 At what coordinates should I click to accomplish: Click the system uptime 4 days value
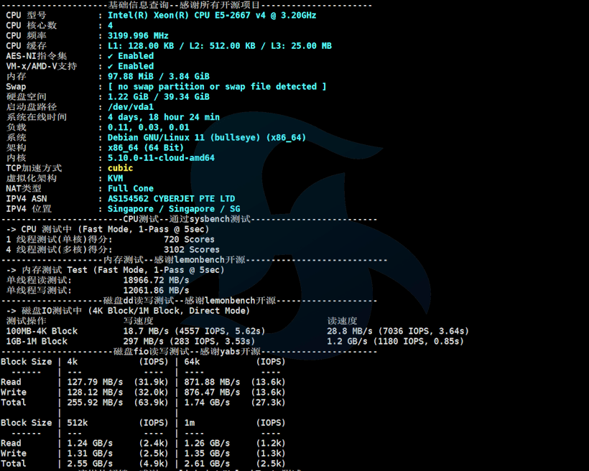[x=163, y=117]
